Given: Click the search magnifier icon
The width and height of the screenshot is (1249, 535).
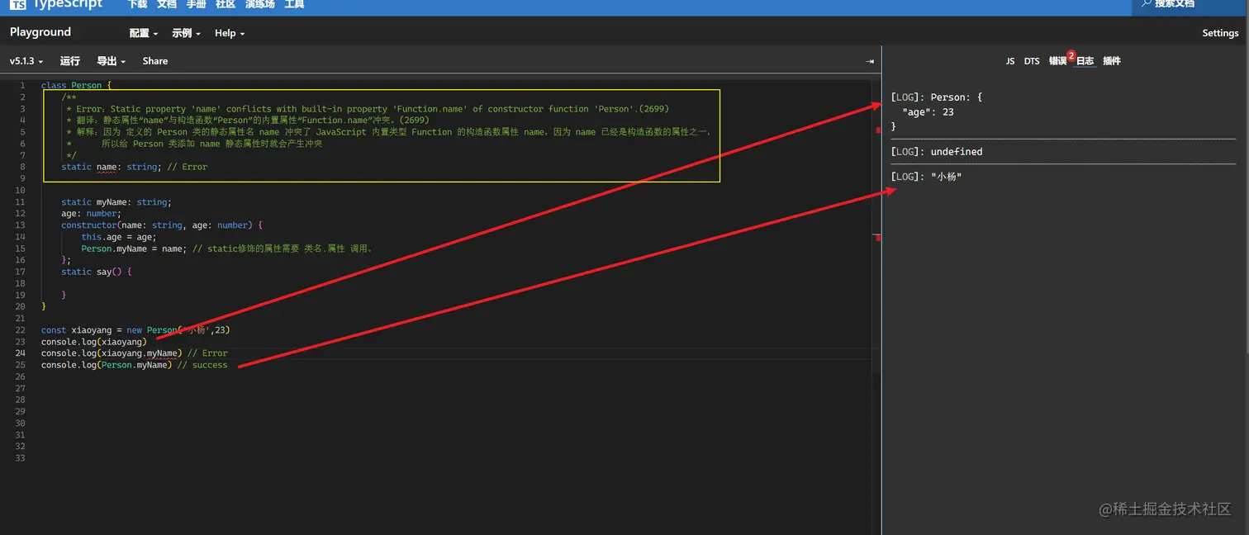Looking at the screenshot, I should (1146, 3).
